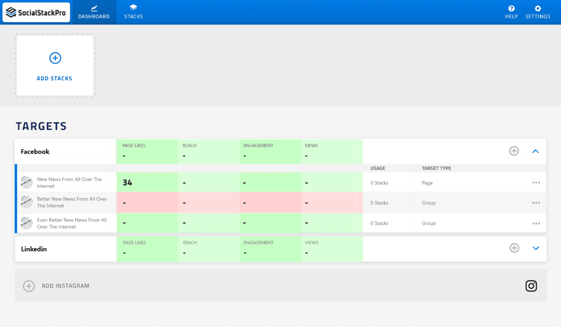Switch to the Dashboard tab
561x327 pixels.
[94, 12]
